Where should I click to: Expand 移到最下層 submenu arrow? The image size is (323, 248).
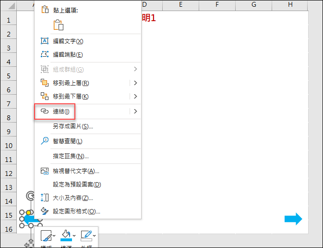click(x=135, y=96)
